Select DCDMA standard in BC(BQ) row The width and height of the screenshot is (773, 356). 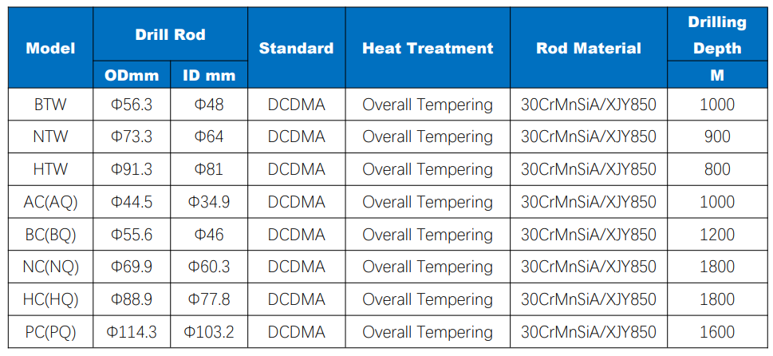coord(296,234)
